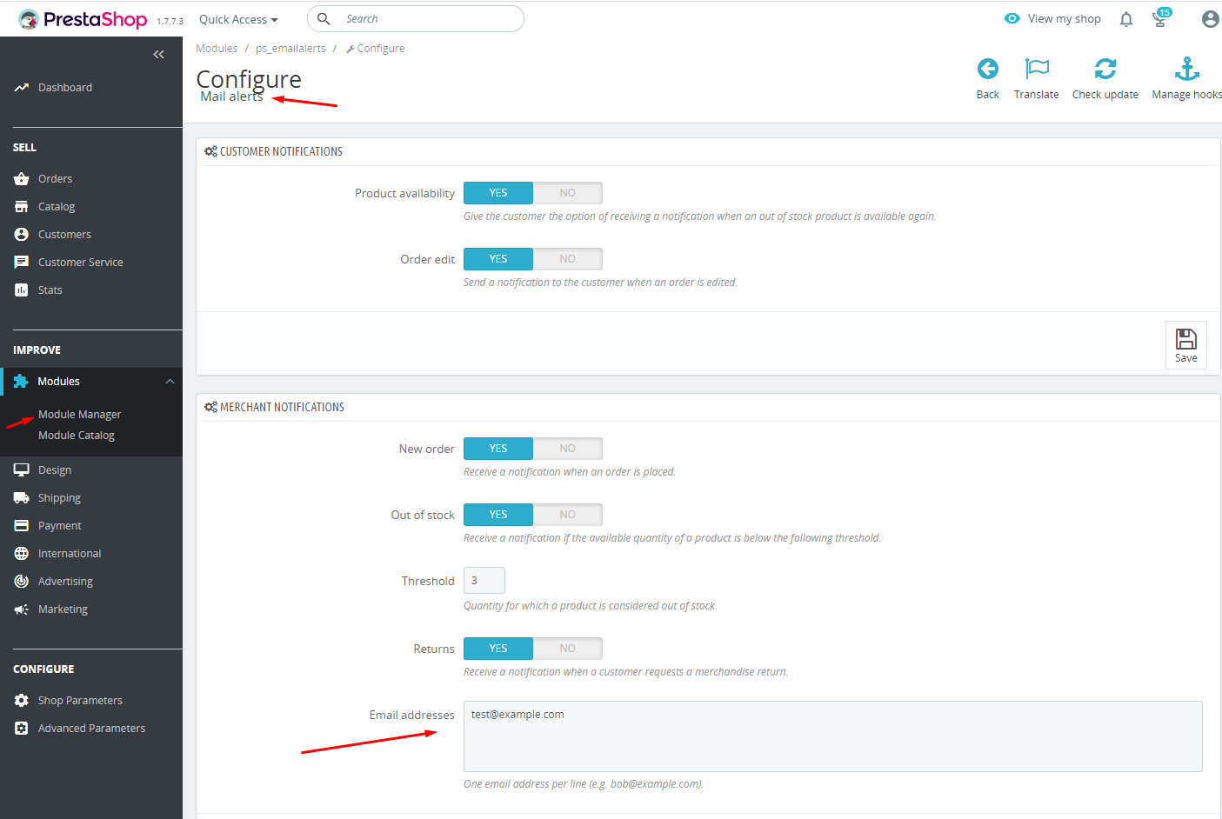Screen dimensions: 1222x819
Task: Click the search magnifier icon
Action: coord(324,18)
